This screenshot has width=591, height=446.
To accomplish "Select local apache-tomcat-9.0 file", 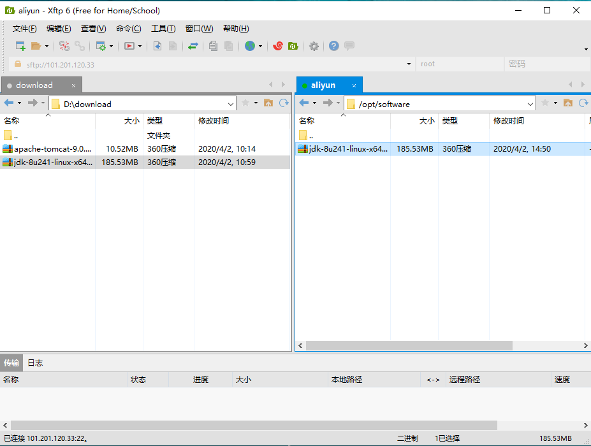I will 145,149.
